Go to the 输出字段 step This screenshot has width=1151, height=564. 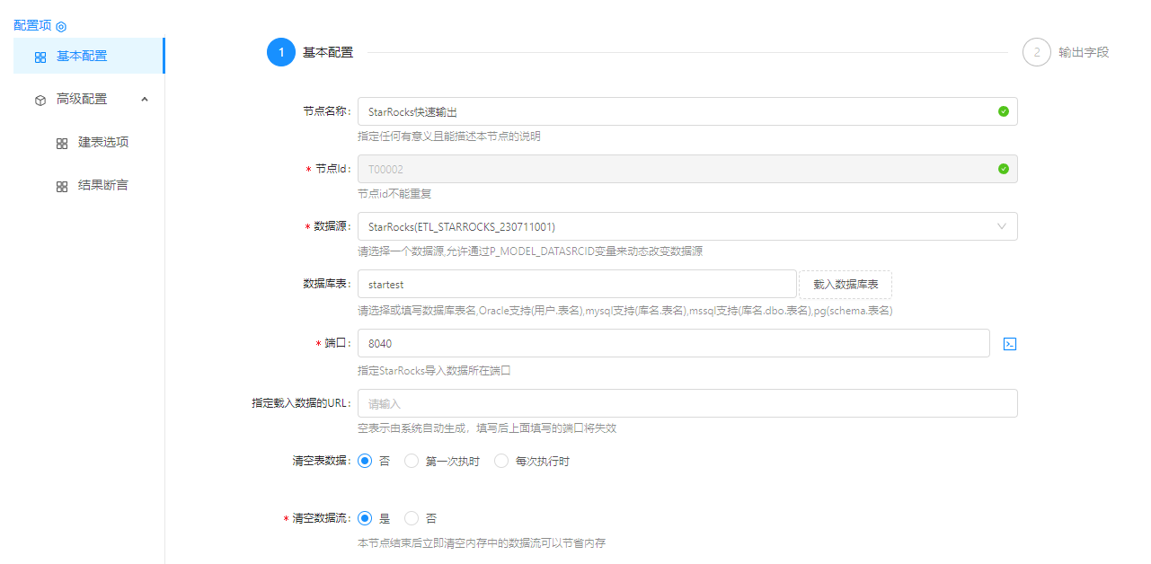[x=1083, y=52]
